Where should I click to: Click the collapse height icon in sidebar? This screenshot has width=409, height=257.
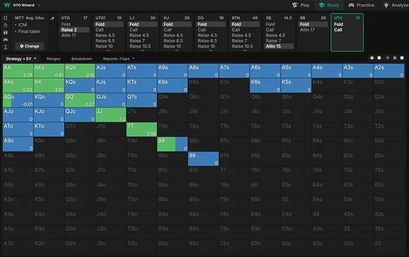coord(5,47)
